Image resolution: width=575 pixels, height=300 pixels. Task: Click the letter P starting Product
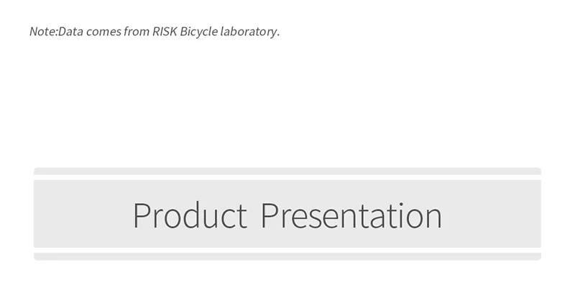142,215
